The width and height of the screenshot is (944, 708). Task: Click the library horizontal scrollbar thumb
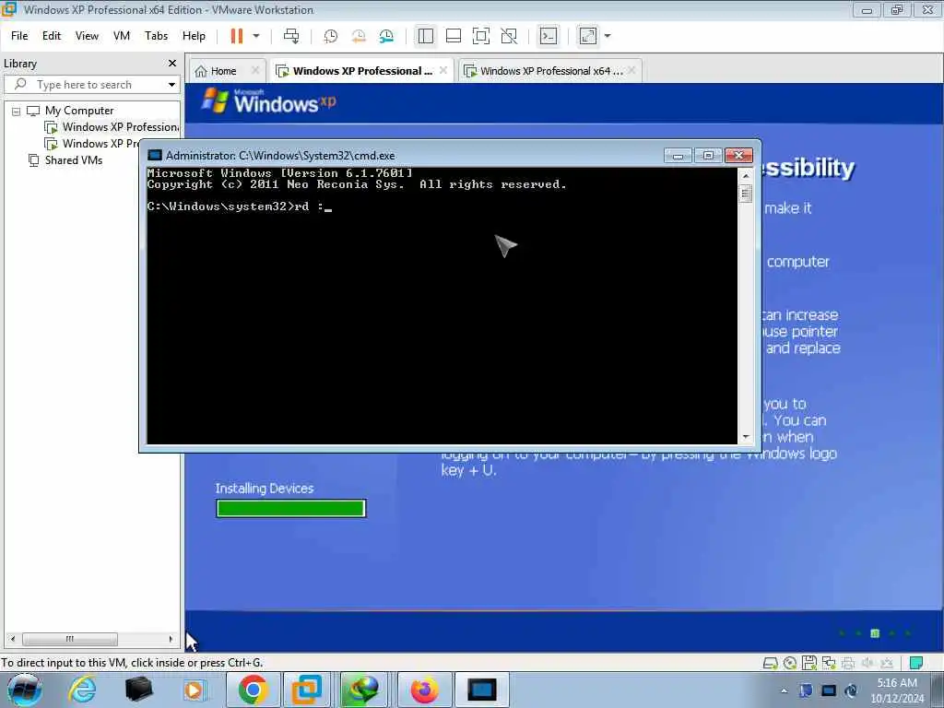coord(70,639)
